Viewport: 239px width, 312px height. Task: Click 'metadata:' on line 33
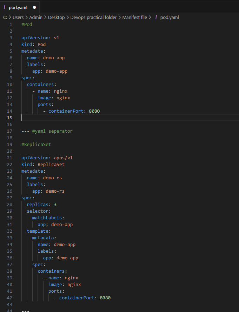[x=44, y=238]
